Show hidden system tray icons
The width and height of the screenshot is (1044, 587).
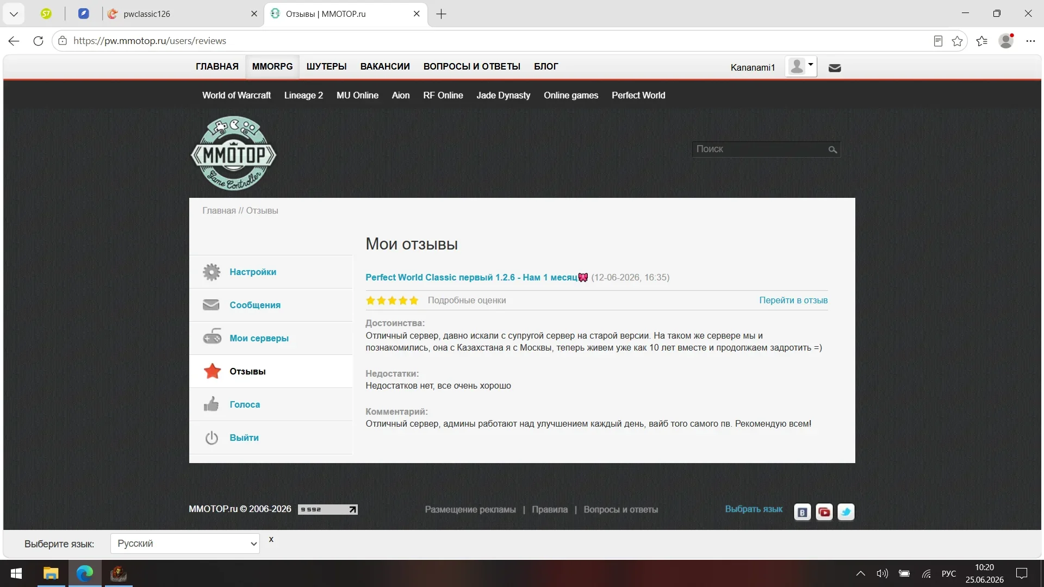[x=861, y=573]
